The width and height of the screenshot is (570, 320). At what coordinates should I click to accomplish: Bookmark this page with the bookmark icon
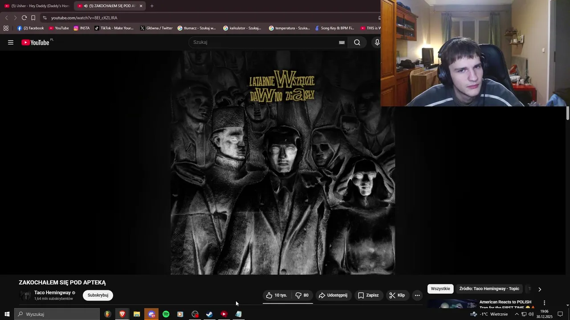pos(33,18)
